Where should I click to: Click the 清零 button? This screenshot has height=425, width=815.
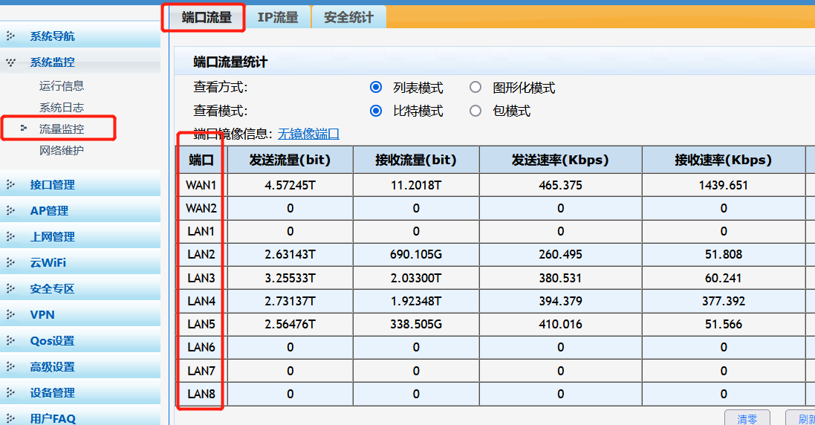tap(747, 418)
